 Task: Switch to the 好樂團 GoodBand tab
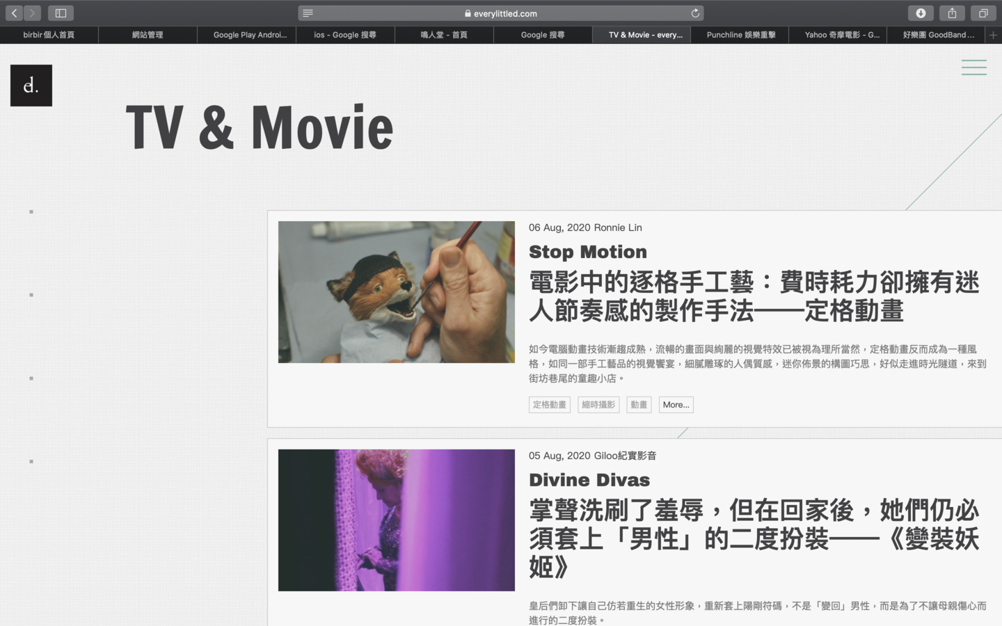(937, 35)
